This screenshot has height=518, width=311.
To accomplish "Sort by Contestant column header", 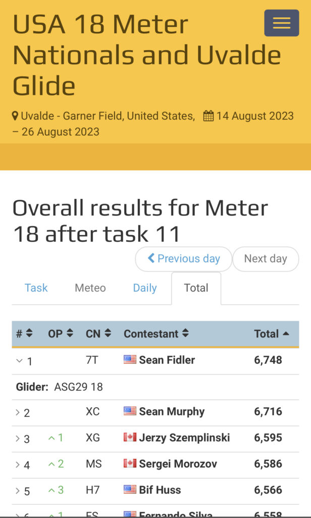I will pos(155,334).
